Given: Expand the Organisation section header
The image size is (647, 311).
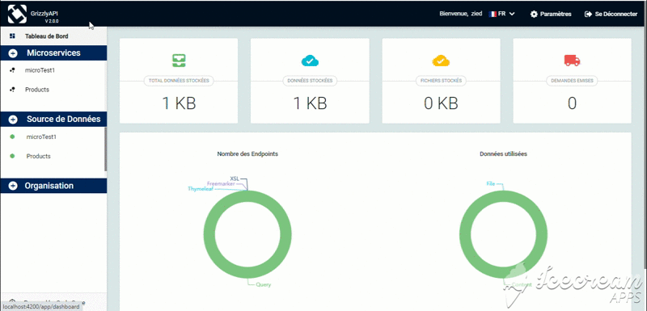Looking at the screenshot, I should click(x=53, y=186).
